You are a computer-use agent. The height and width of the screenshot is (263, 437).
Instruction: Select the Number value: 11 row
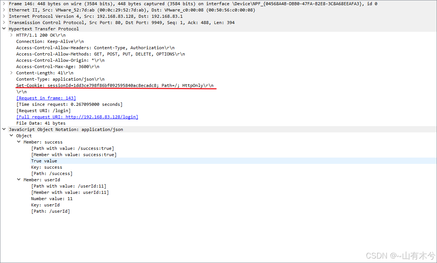click(52, 199)
